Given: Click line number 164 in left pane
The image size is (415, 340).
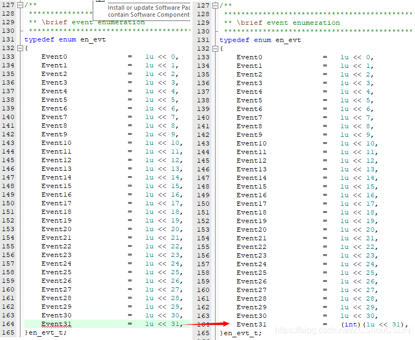Looking at the screenshot, I should pyautogui.click(x=8, y=324).
